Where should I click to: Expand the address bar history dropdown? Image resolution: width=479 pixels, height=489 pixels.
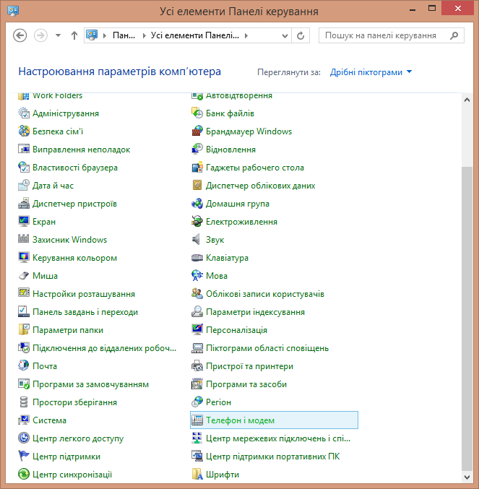(285, 35)
